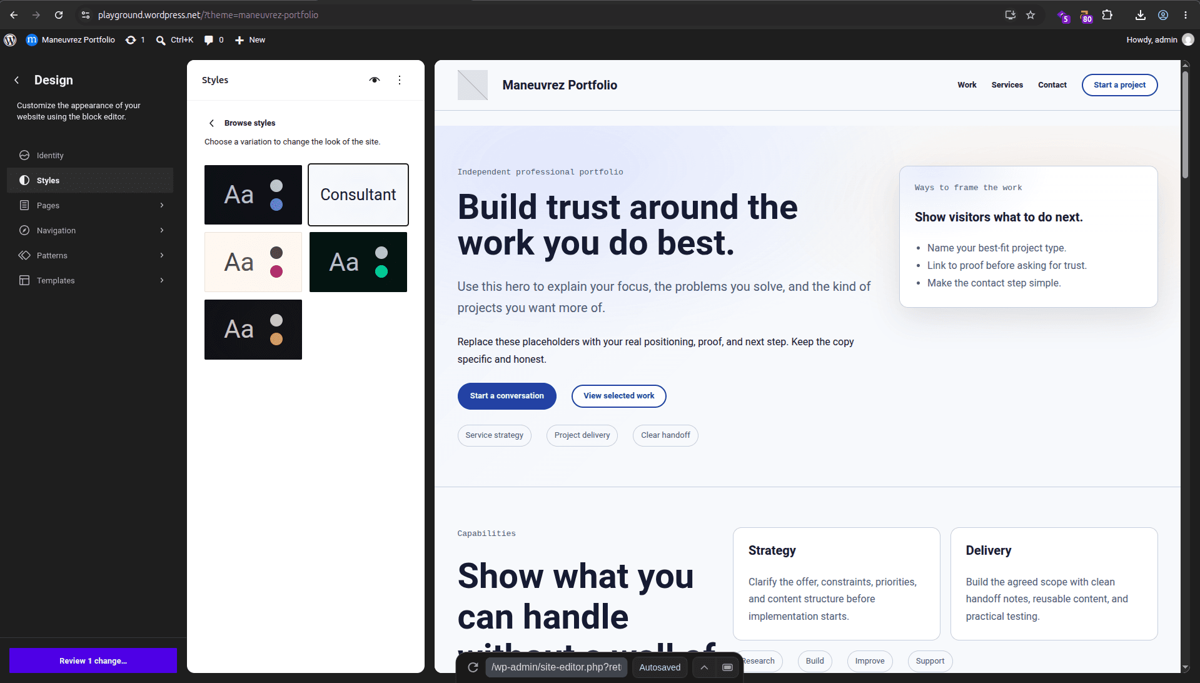Click the Contact navigation link
The width and height of the screenshot is (1200, 683).
point(1052,85)
